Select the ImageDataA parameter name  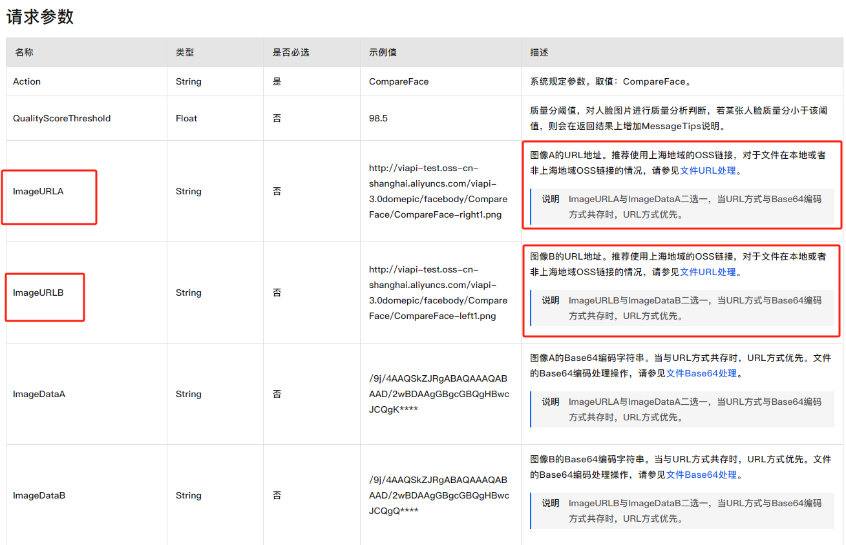pos(39,395)
